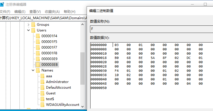The height and width of the screenshot is (111, 213).
Task: Click byte BE in row 00000018
Action: tap(141, 58)
